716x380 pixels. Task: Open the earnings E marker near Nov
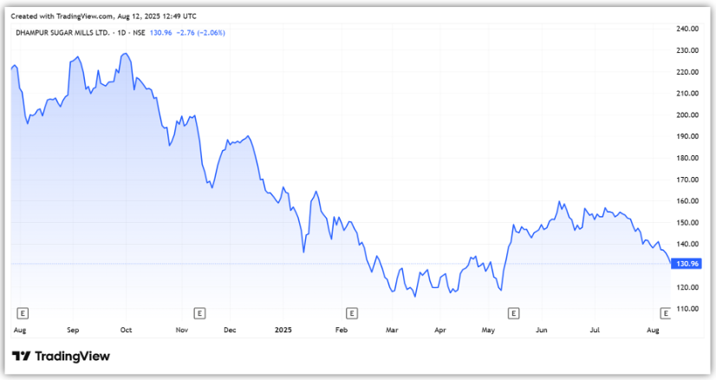pos(199,312)
